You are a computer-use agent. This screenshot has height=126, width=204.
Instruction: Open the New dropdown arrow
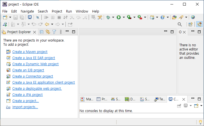point(10,17)
